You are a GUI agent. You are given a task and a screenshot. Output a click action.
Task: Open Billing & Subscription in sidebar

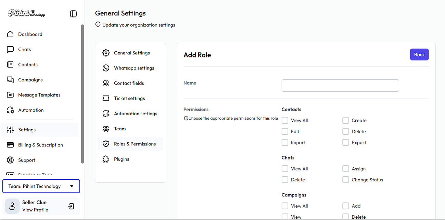click(40, 145)
